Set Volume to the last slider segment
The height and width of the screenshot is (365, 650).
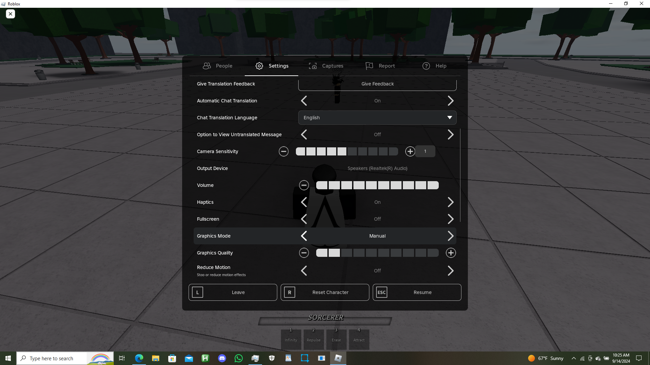tap(433, 185)
